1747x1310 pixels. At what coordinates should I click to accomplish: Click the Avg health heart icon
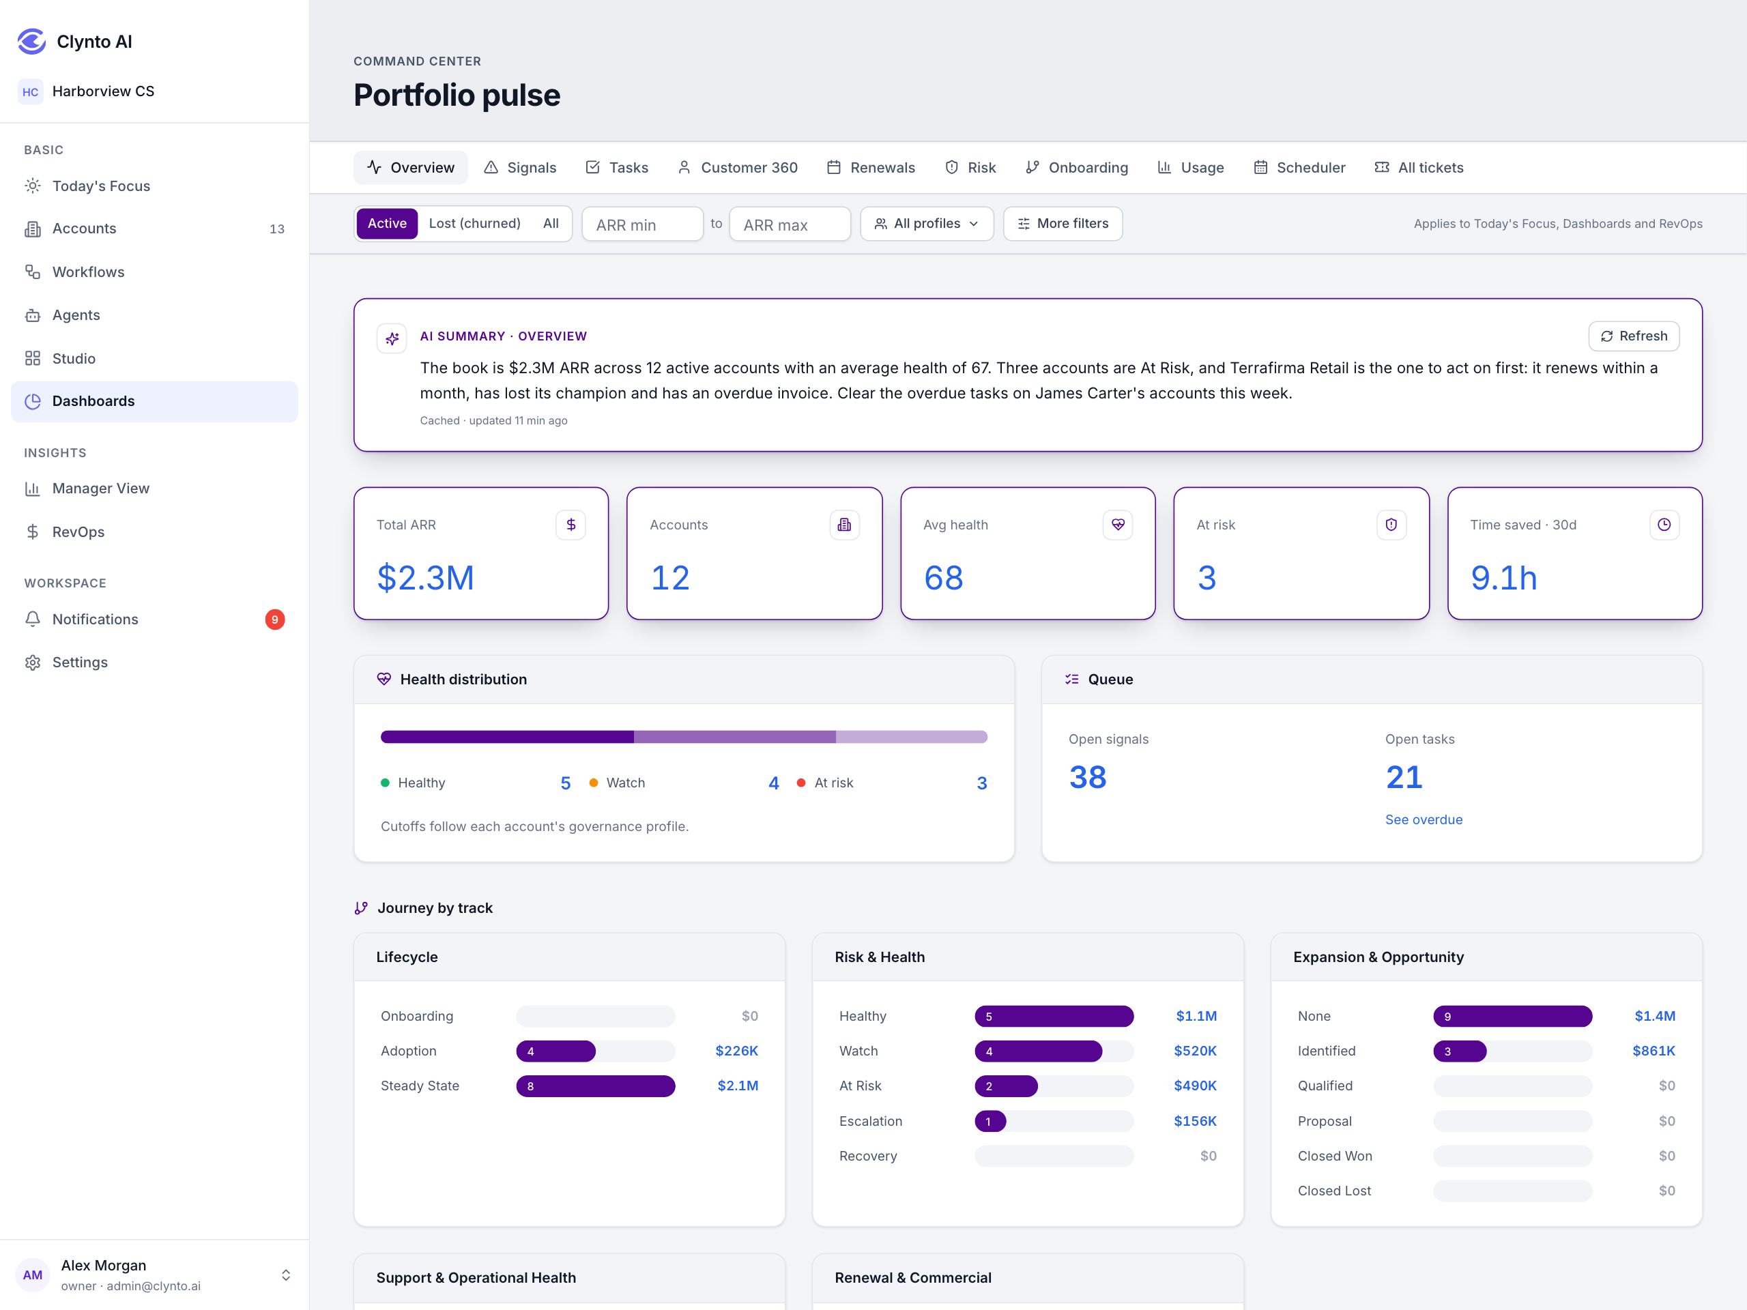click(x=1118, y=525)
